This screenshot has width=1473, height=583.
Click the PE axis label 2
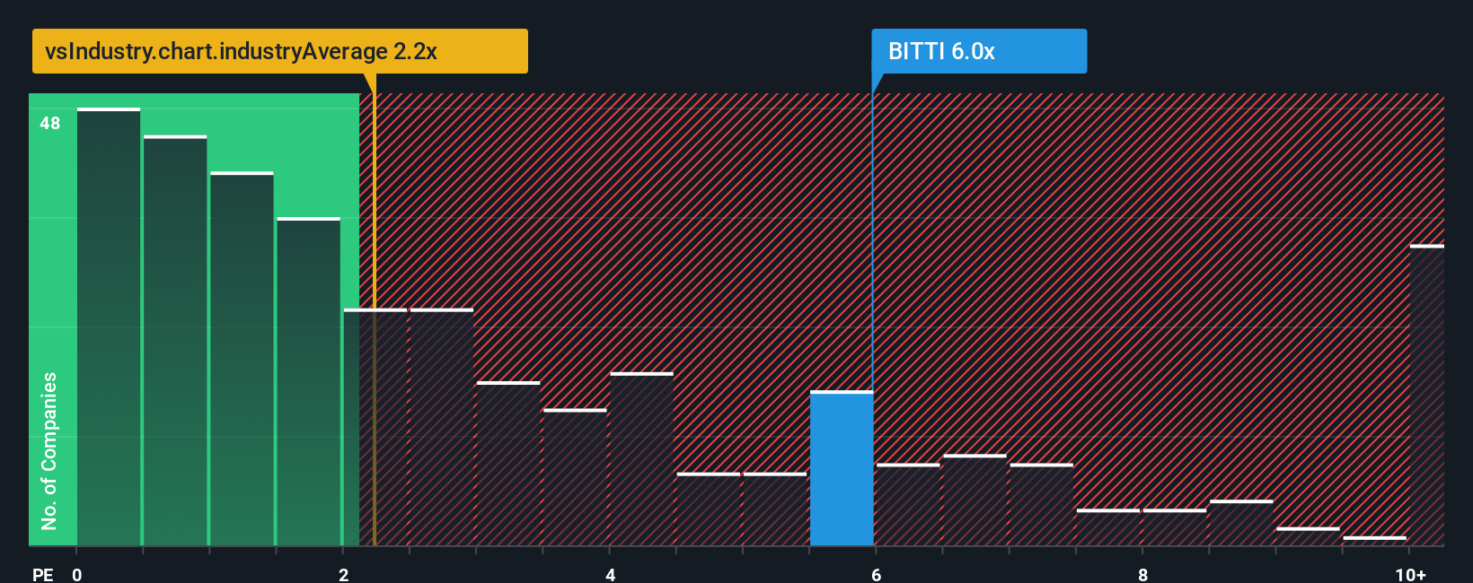tap(344, 575)
